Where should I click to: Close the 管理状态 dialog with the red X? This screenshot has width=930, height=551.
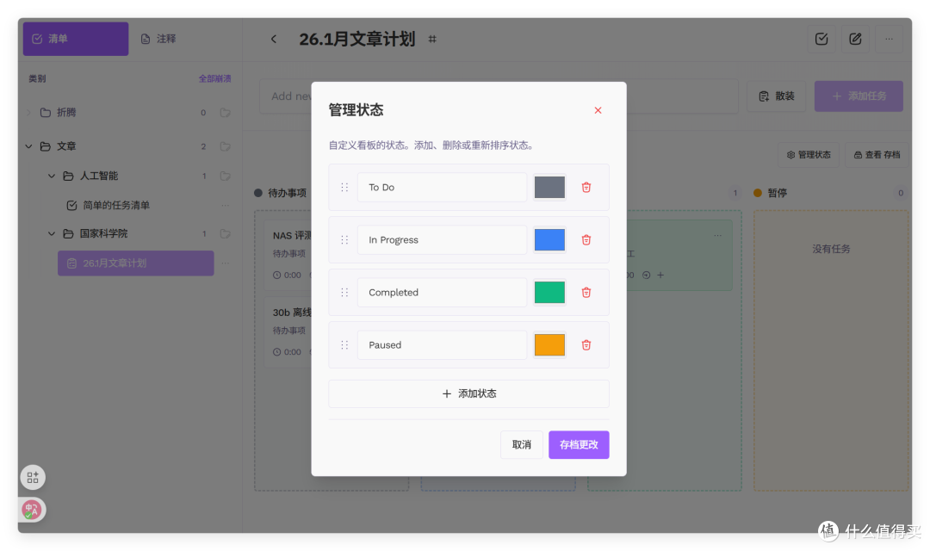[x=598, y=110]
